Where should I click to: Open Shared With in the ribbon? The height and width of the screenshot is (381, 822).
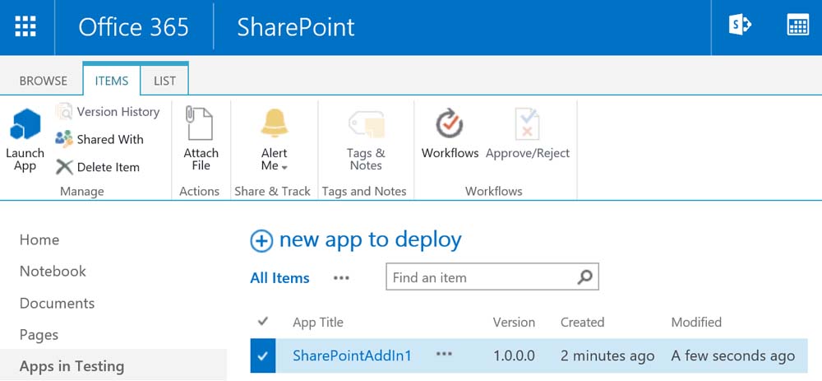99,139
